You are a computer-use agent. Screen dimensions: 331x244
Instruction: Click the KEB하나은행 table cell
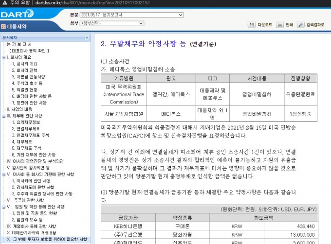tap(128, 227)
